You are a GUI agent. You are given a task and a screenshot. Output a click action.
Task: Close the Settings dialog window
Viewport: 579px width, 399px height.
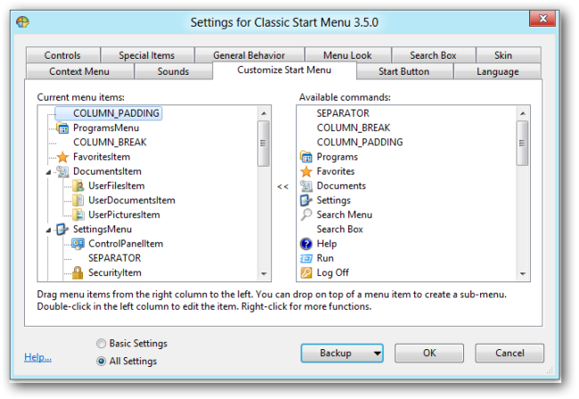click(542, 19)
